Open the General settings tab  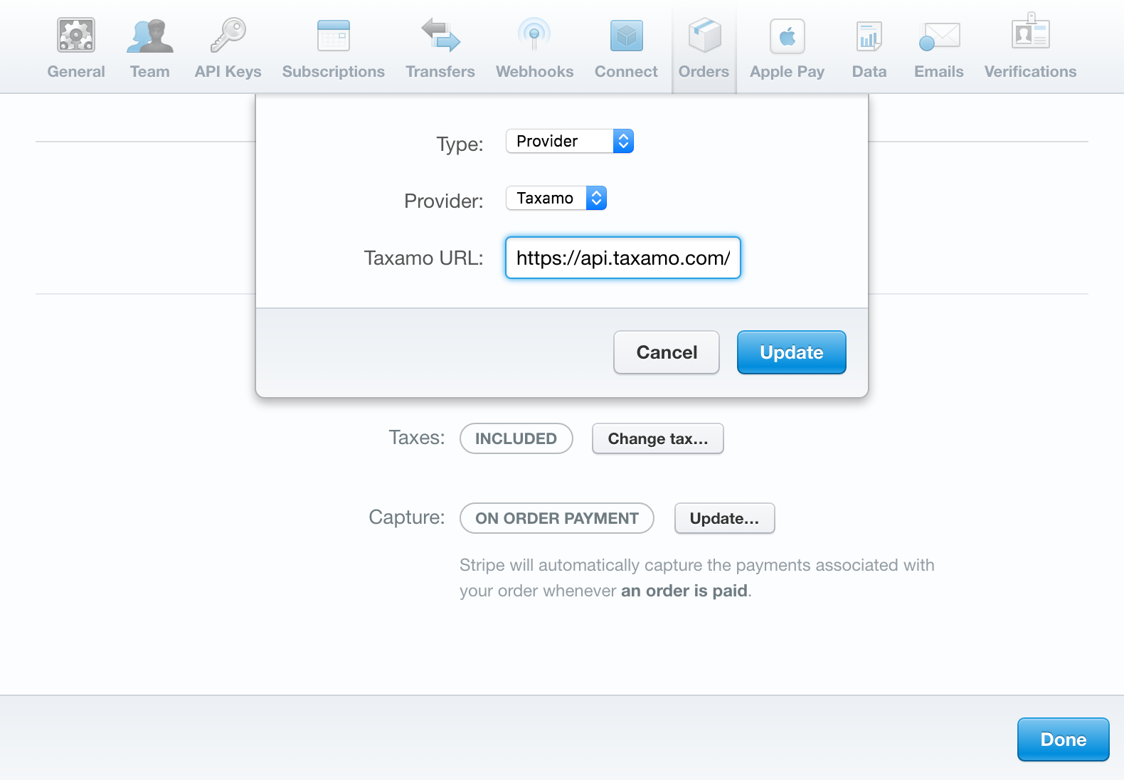tap(76, 48)
